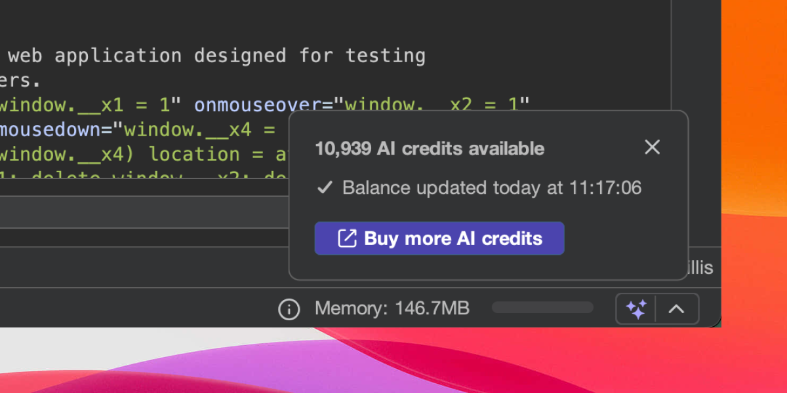Click the checkmark beside Balance updated
The image size is (787, 393).
click(x=325, y=188)
